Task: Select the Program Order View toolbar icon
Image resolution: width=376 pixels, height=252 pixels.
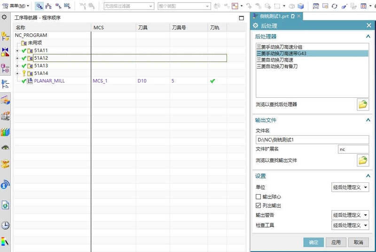Action: [x=39, y=6]
